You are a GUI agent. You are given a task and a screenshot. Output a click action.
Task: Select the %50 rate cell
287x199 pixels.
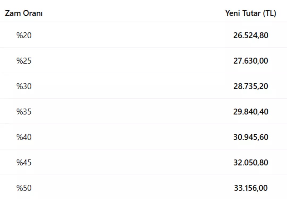point(24,188)
